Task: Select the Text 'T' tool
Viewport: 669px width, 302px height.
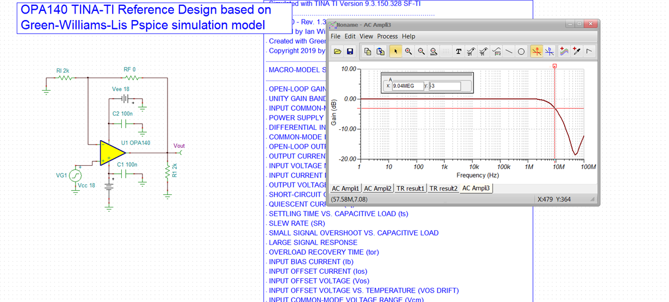Action: coord(459,52)
